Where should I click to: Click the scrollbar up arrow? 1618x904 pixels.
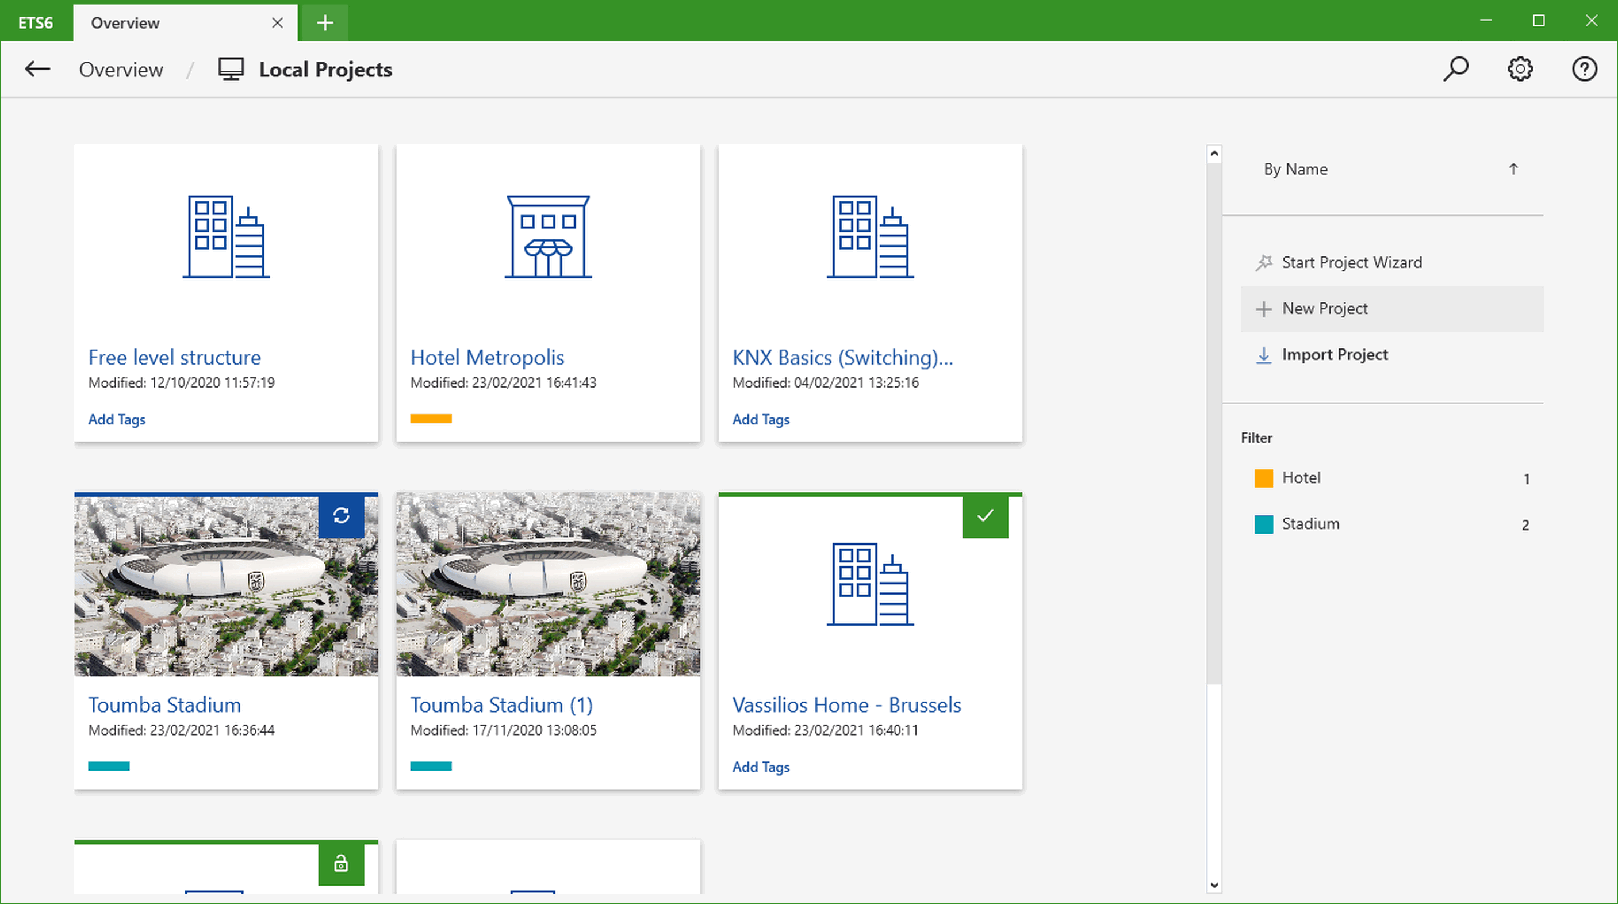click(x=1214, y=154)
